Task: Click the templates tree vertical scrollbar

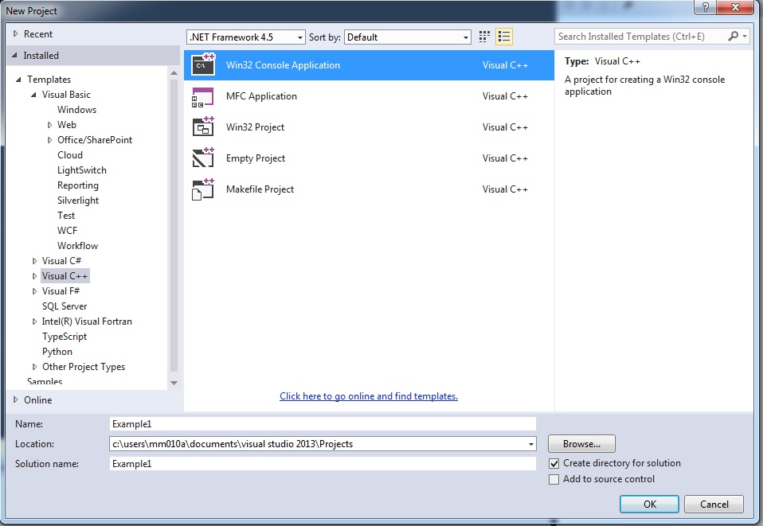Action: 174,223
